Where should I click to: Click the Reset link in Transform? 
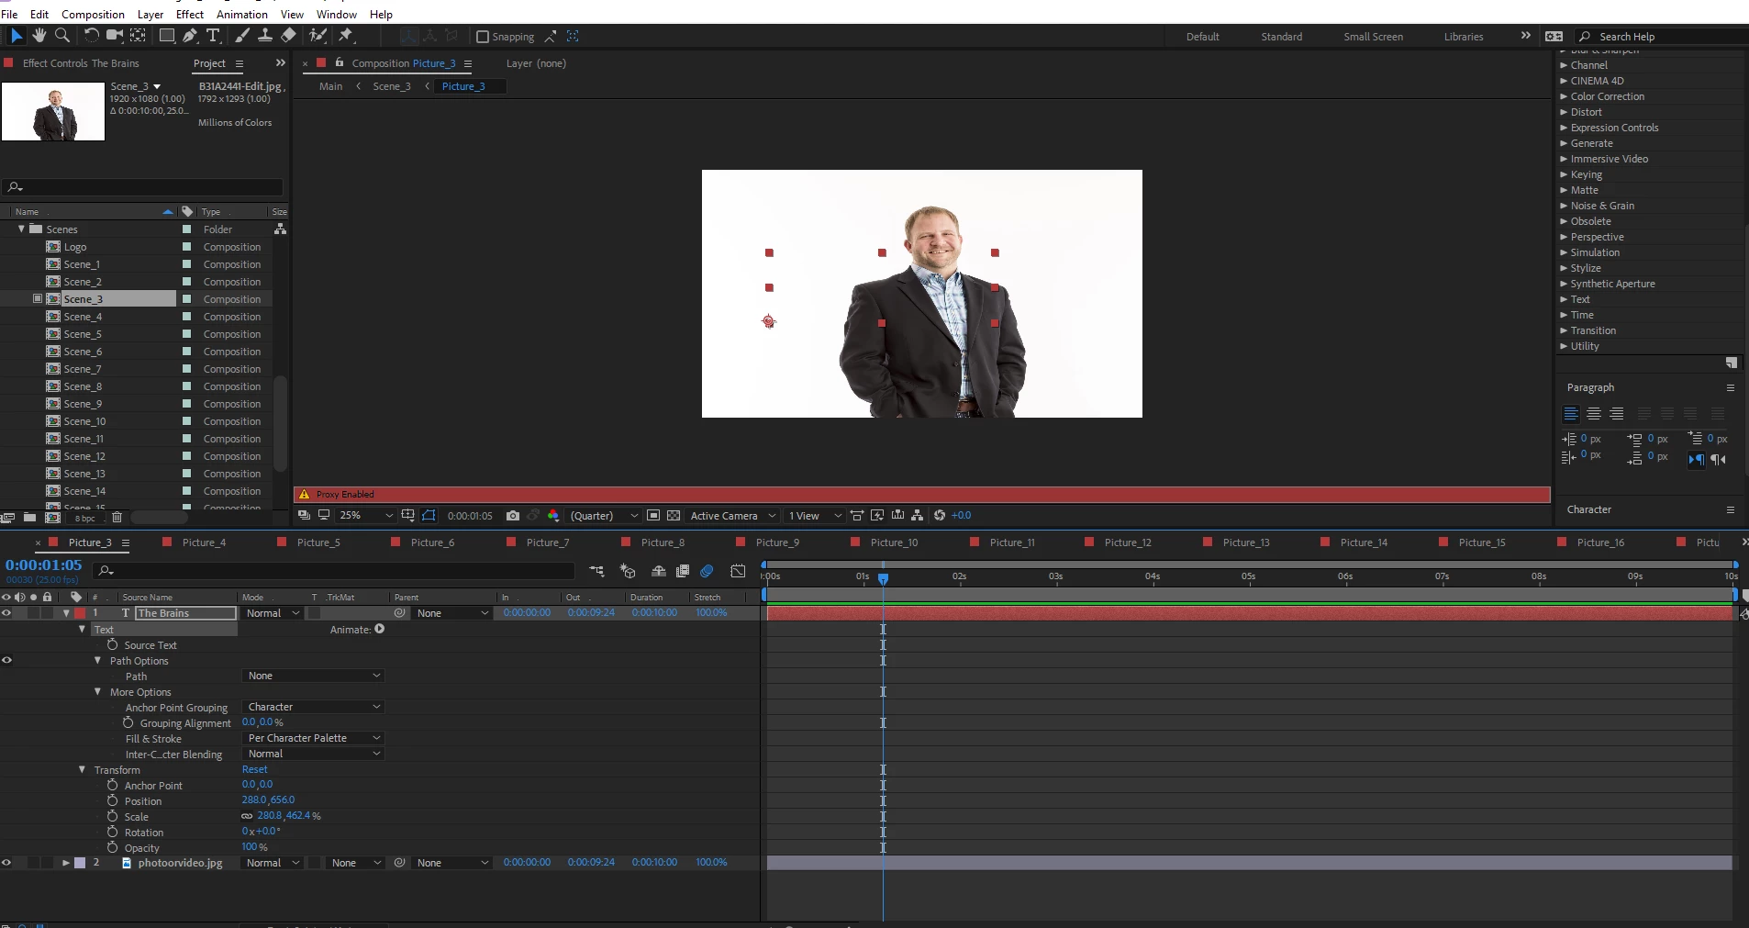255,769
